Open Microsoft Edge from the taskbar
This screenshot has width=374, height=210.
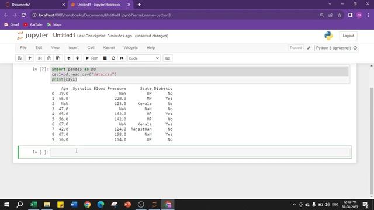101,205
